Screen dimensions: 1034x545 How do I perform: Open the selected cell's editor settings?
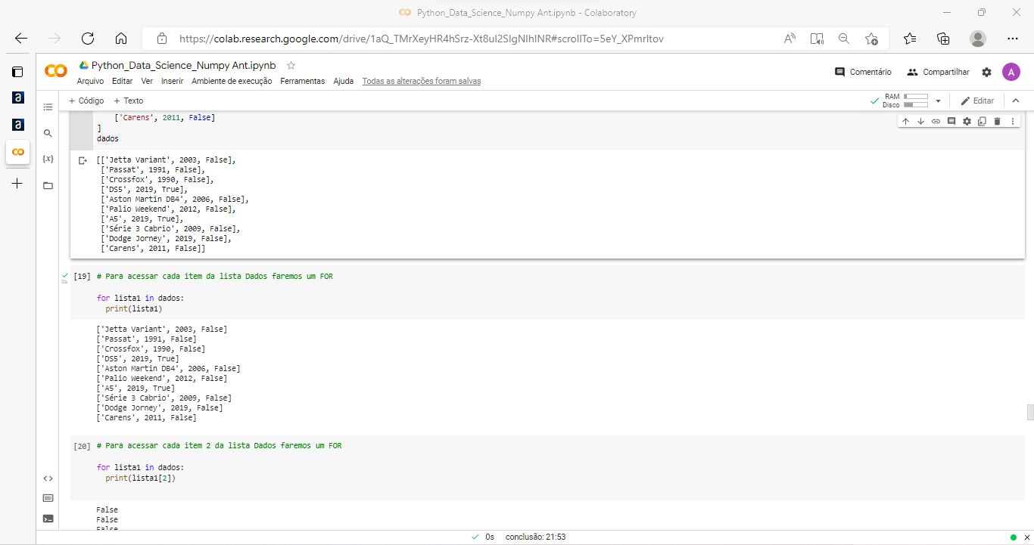(x=967, y=121)
